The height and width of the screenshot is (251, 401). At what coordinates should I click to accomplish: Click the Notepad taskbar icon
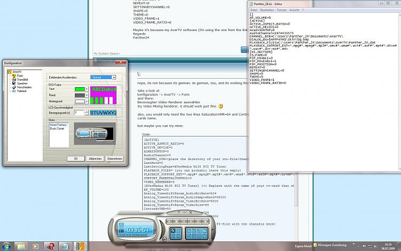click(x=65, y=246)
